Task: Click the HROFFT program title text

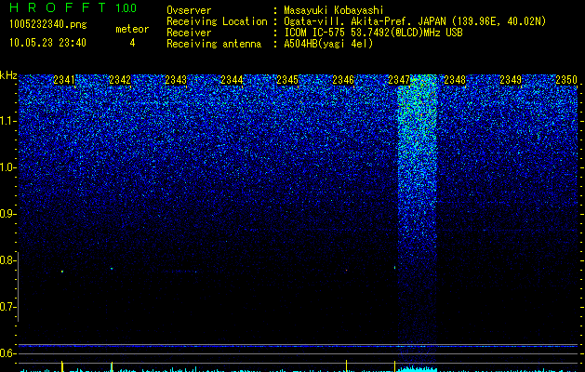Action: (58, 7)
